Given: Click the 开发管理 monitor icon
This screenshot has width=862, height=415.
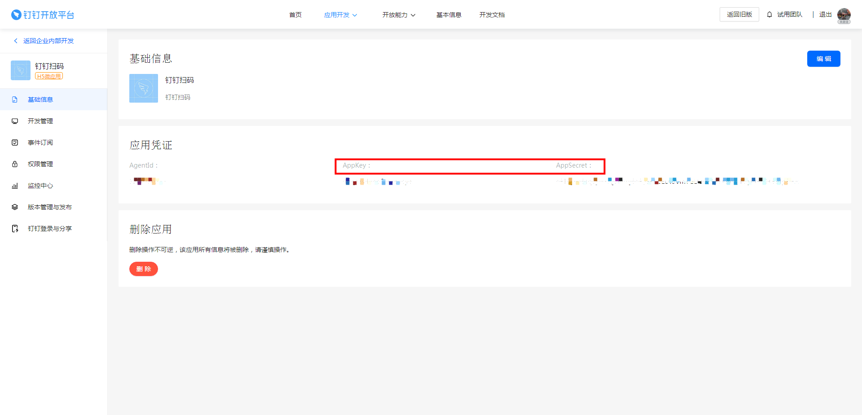Looking at the screenshot, I should pos(15,121).
